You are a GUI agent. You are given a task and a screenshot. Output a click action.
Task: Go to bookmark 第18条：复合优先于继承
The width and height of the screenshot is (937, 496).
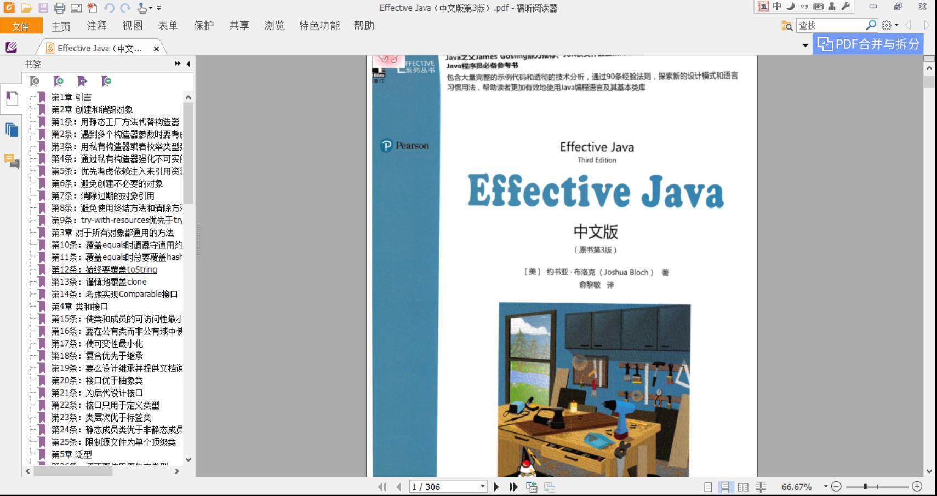[97, 356]
